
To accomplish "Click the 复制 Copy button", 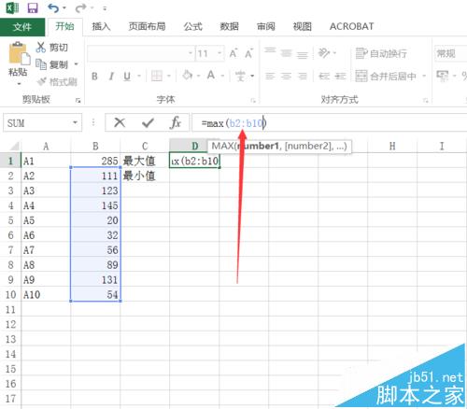I will 53,64.
